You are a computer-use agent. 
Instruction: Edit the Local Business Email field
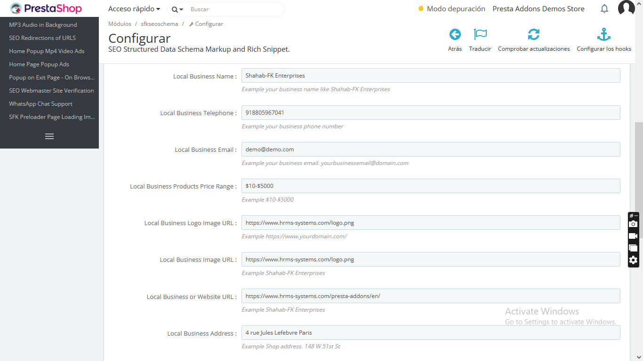click(431, 149)
